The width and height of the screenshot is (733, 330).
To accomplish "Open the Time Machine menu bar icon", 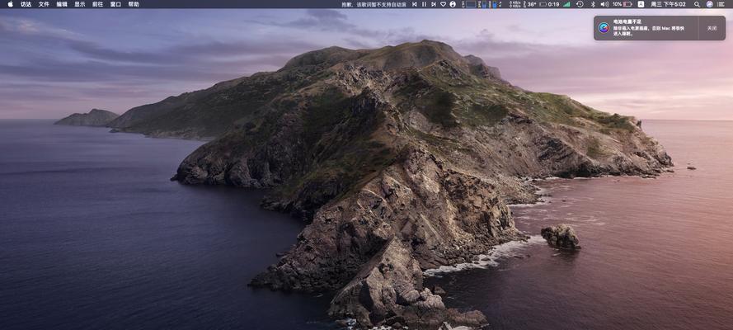I will (x=580, y=4).
